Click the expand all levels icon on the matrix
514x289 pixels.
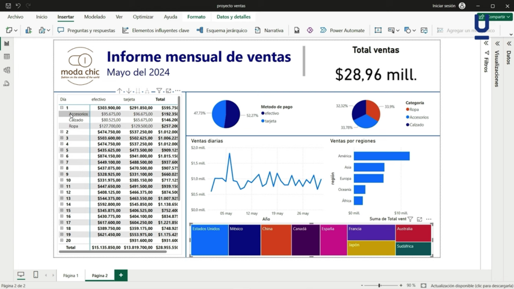147,91
